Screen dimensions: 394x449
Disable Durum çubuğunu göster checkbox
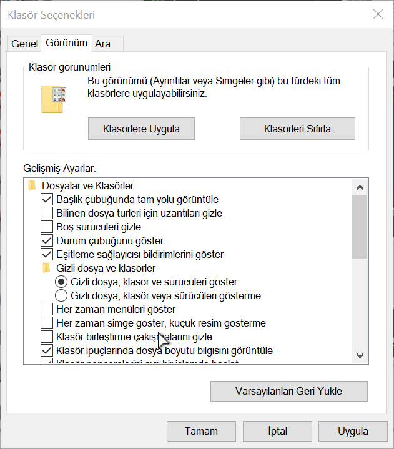coord(47,240)
